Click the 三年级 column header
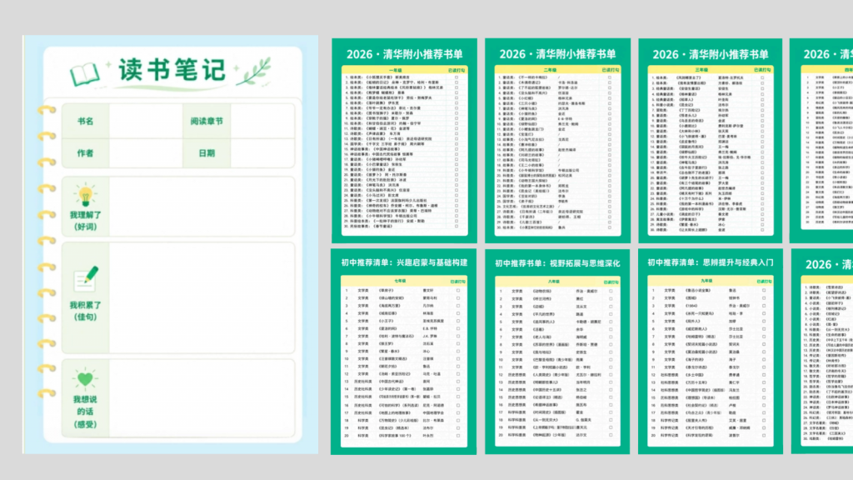This screenshot has height=480, width=853. point(701,70)
